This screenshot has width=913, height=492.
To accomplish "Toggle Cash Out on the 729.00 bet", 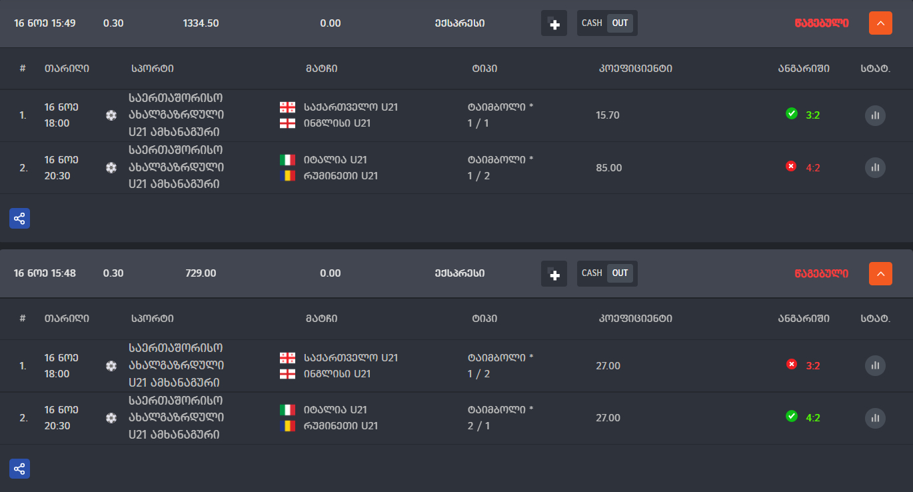I will tap(606, 273).
